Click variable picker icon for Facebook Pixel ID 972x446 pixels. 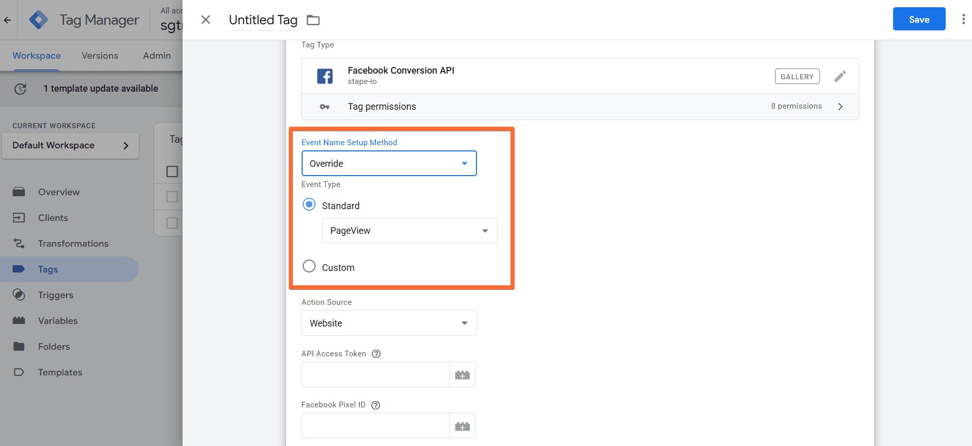[462, 426]
